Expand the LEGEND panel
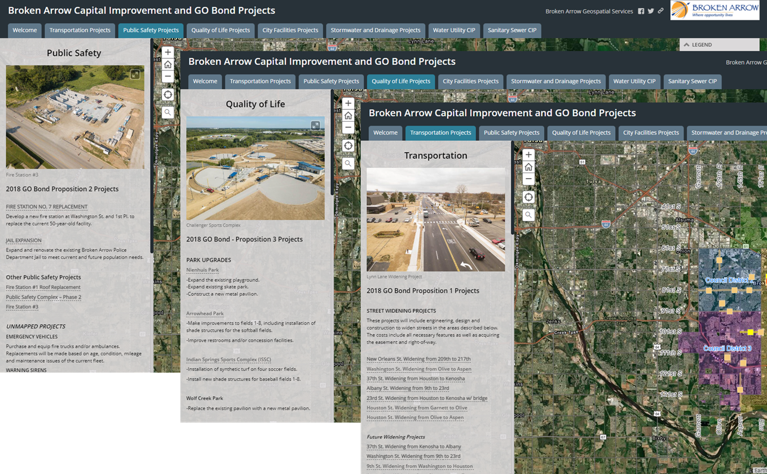Image resolution: width=767 pixels, height=474 pixels. [719, 45]
